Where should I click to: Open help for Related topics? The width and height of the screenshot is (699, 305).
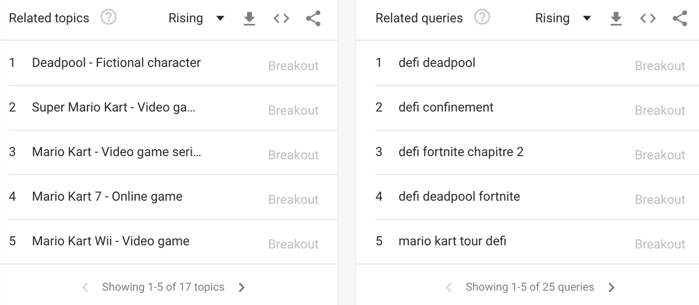[x=108, y=18]
